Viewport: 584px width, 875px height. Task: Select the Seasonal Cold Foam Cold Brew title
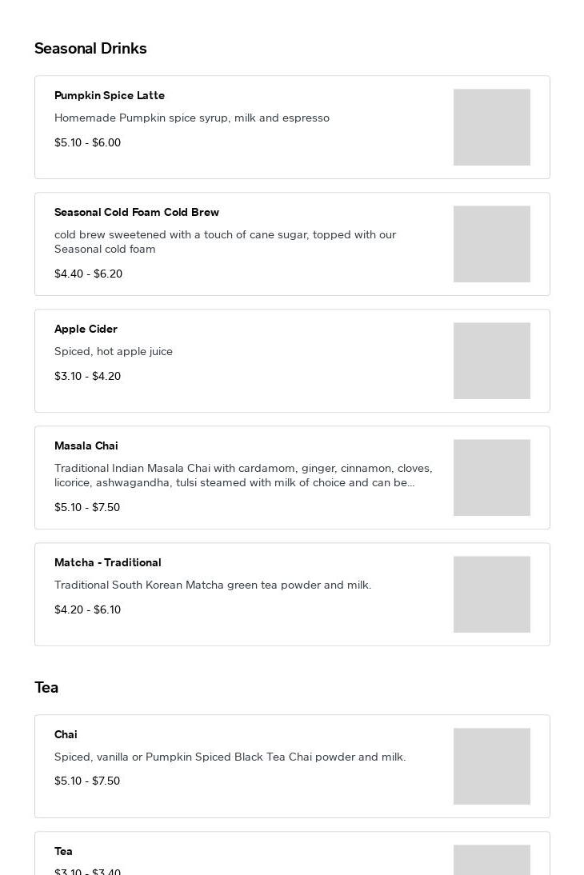(x=137, y=212)
